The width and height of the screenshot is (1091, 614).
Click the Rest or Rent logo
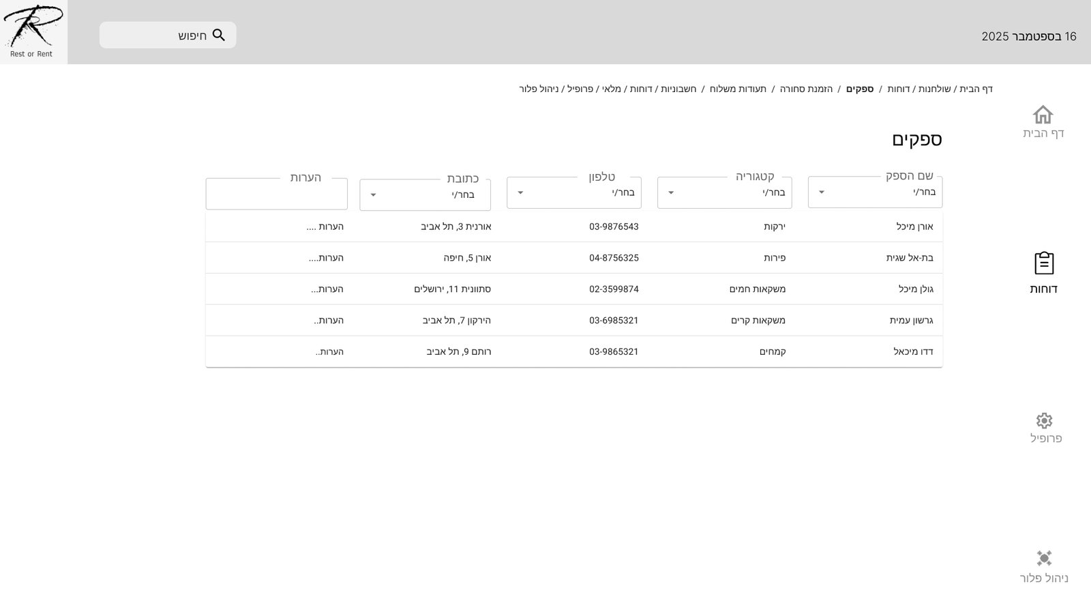(x=33, y=31)
